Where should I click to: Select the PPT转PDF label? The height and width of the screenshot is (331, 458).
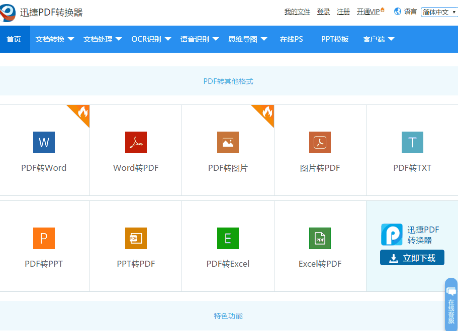coord(136,264)
